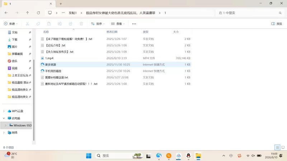Close the tab named 1
The height and width of the screenshot is (161, 287).
coord(51,4)
